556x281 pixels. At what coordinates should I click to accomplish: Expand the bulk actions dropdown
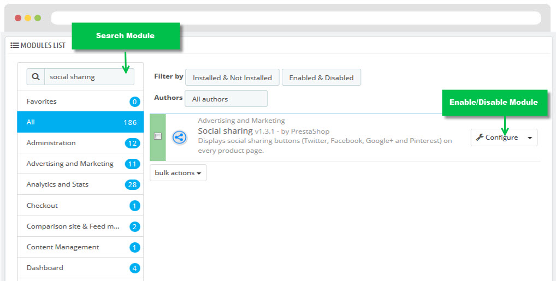click(x=178, y=173)
